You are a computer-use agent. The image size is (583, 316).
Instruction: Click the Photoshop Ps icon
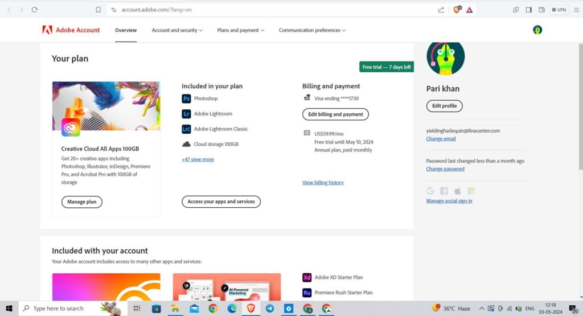pyautogui.click(x=186, y=99)
